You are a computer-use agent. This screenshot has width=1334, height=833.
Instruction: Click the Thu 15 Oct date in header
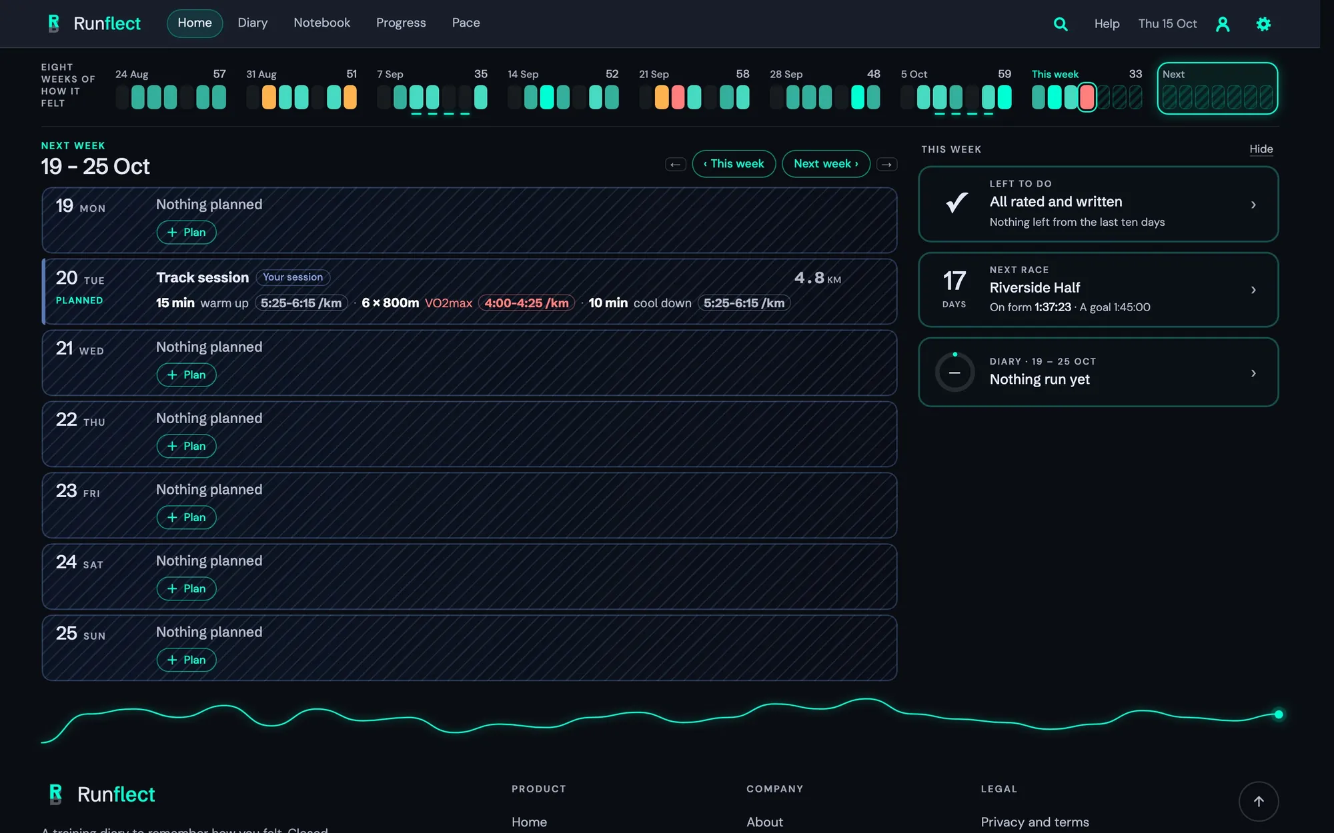1167,24
